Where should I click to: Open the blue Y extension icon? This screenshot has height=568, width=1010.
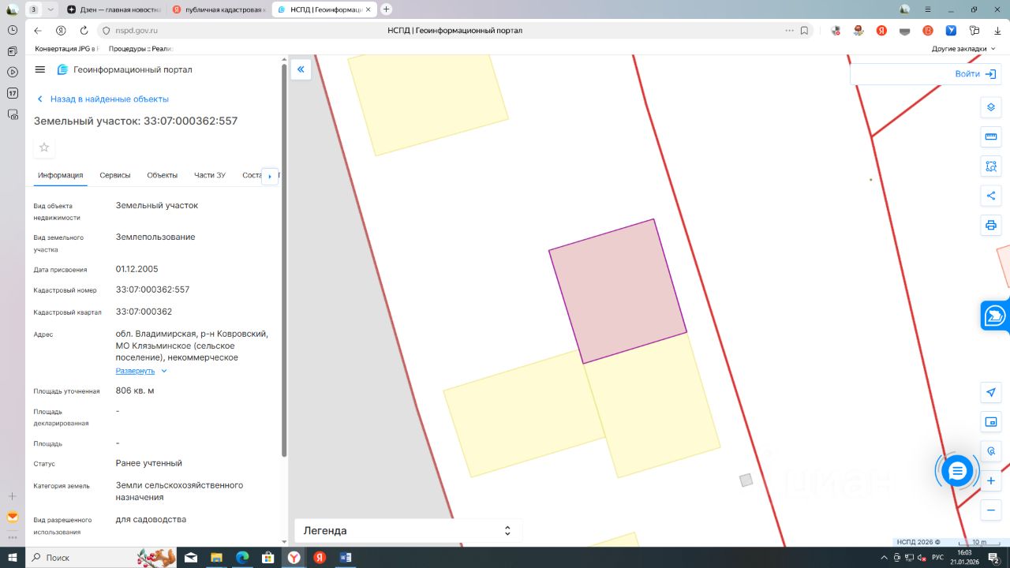952,31
